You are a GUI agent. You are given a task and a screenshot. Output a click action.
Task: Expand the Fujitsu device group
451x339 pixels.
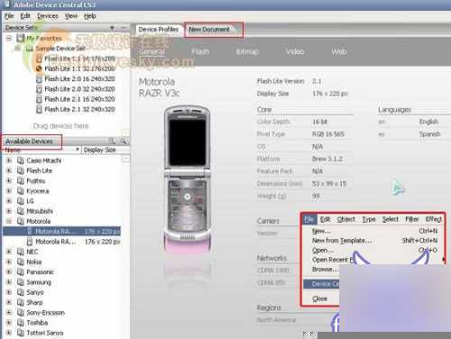9,180
